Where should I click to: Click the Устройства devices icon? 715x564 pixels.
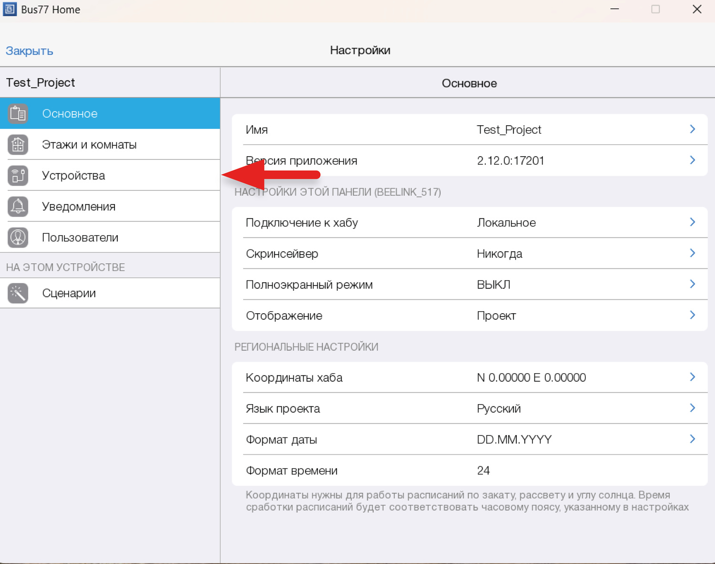pyautogui.click(x=18, y=176)
